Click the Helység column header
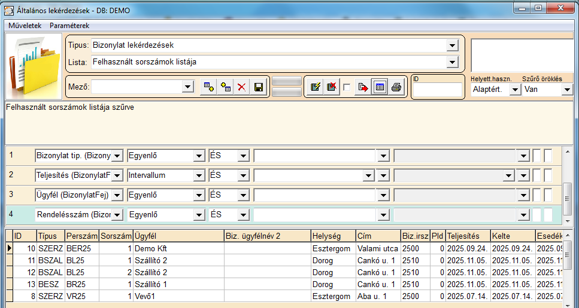Image resolution: width=579 pixels, height=308 pixels. tap(334, 236)
